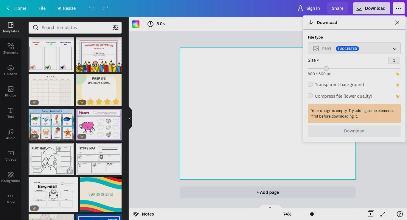This screenshot has width=407, height=220.
Task: Open the File menu
Action: coord(42,8)
